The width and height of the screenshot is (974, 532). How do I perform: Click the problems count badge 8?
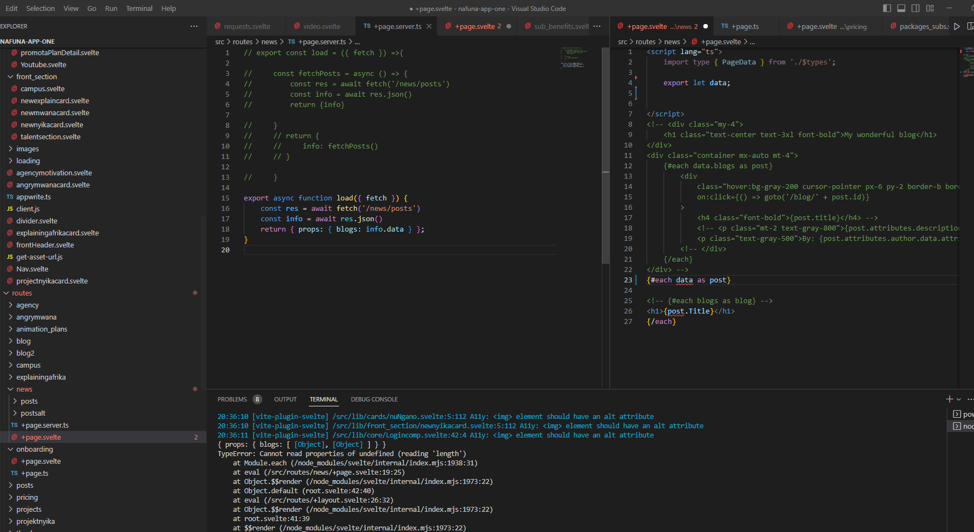click(x=257, y=399)
